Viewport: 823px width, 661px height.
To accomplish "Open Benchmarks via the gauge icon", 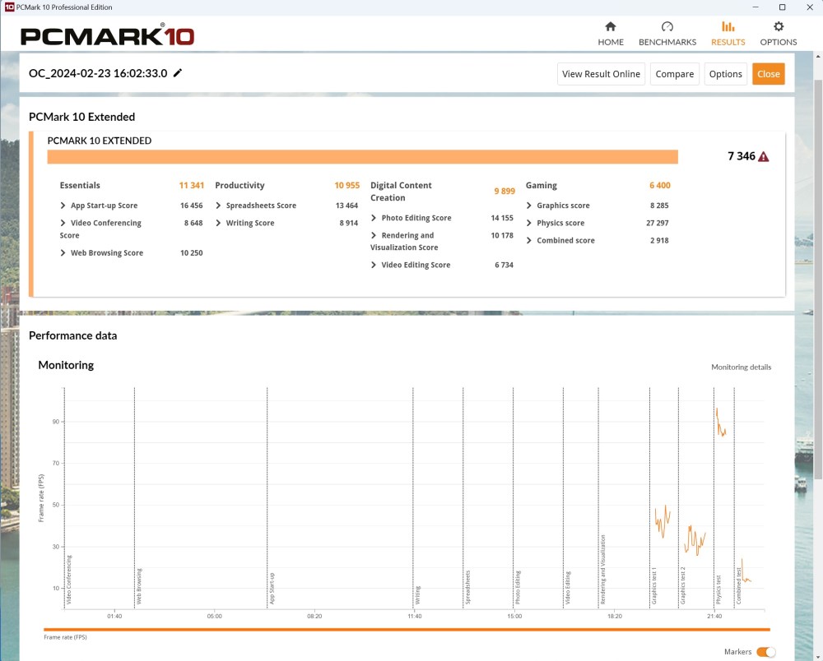I will 667,26.
